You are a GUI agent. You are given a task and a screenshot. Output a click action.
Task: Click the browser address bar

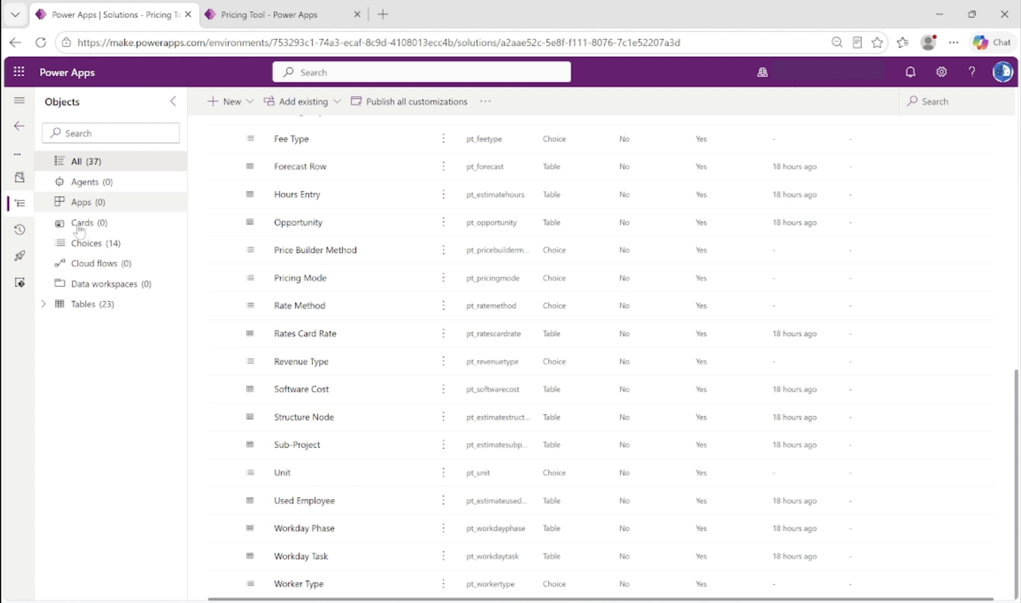coord(443,42)
